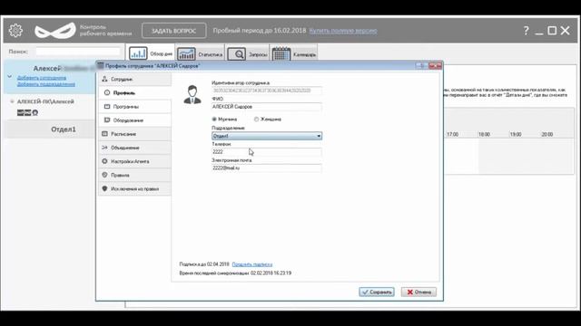Click the Электронная почта field
581x326 pixels.
pyautogui.click(x=267, y=168)
